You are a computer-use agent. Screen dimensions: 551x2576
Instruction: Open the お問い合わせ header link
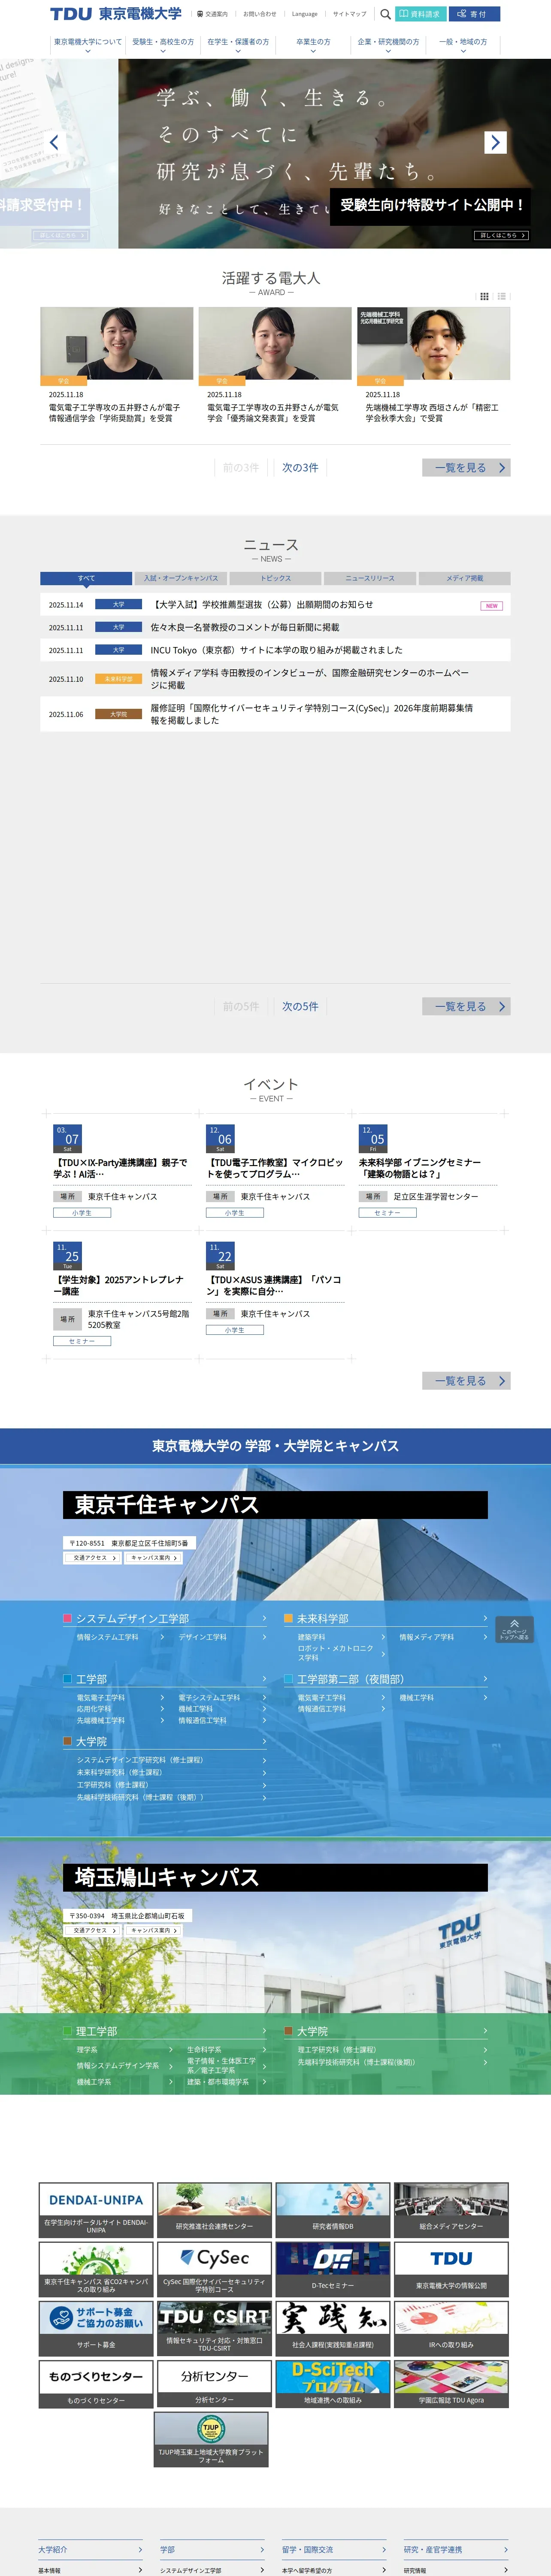[260, 14]
